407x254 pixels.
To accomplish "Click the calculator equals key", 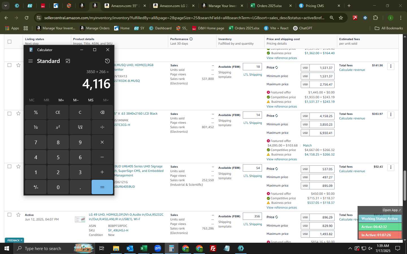I will coord(102,187).
